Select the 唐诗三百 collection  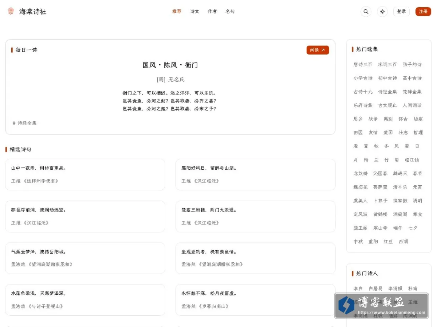[x=363, y=65]
